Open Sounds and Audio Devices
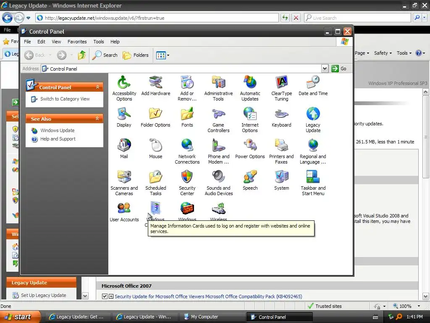Viewport: 430px width, 323px height. tap(218, 183)
